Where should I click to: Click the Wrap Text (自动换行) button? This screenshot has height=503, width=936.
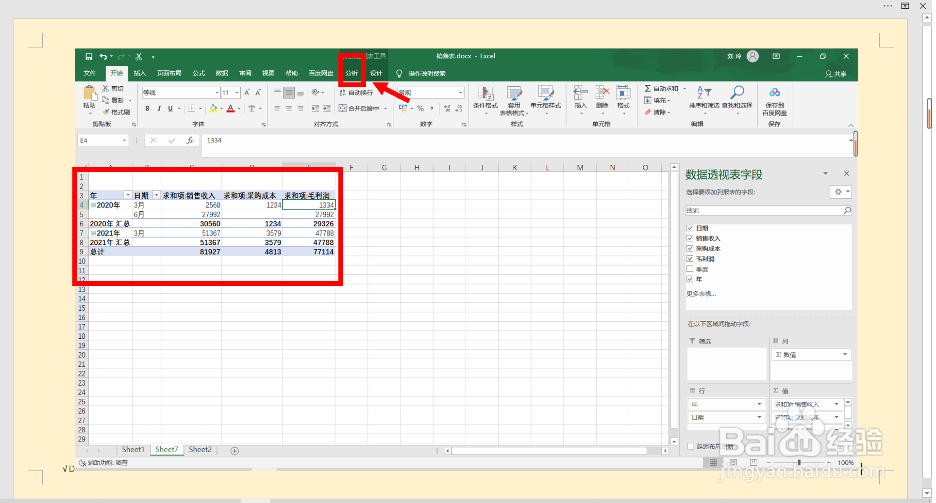(x=356, y=93)
